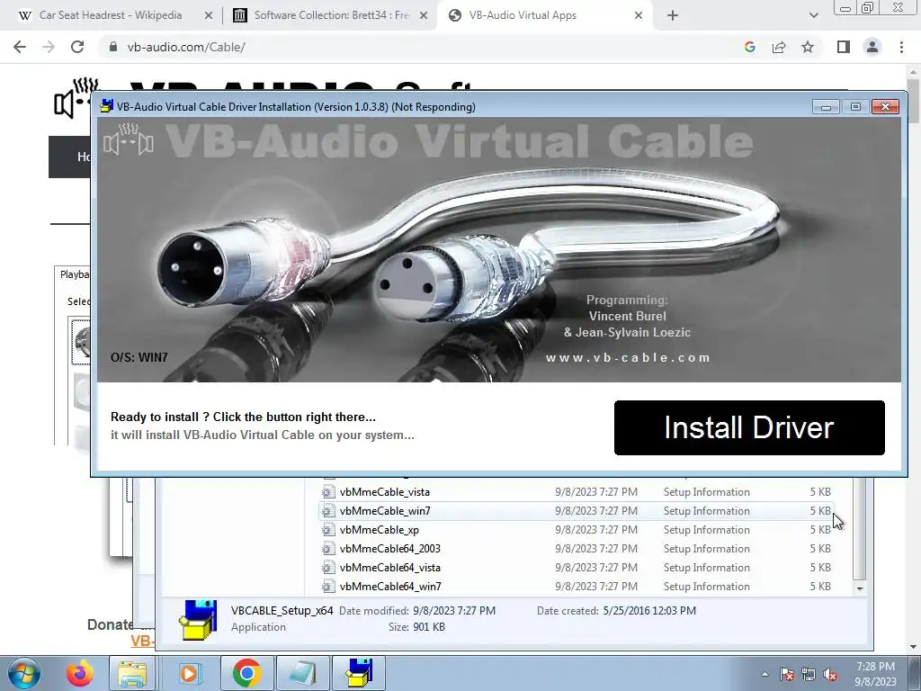Click the network tray icon

point(809,674)
